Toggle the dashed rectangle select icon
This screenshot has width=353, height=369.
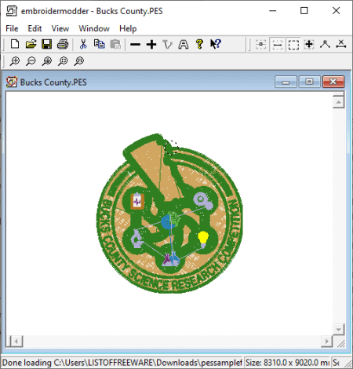click(x=293, y=45)
